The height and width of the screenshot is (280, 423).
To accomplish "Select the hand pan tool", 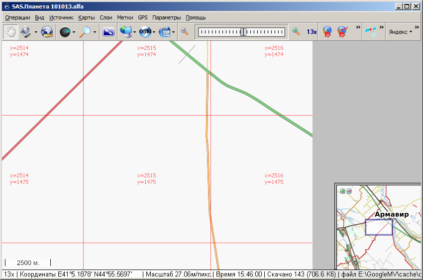I will coord(10,32).
